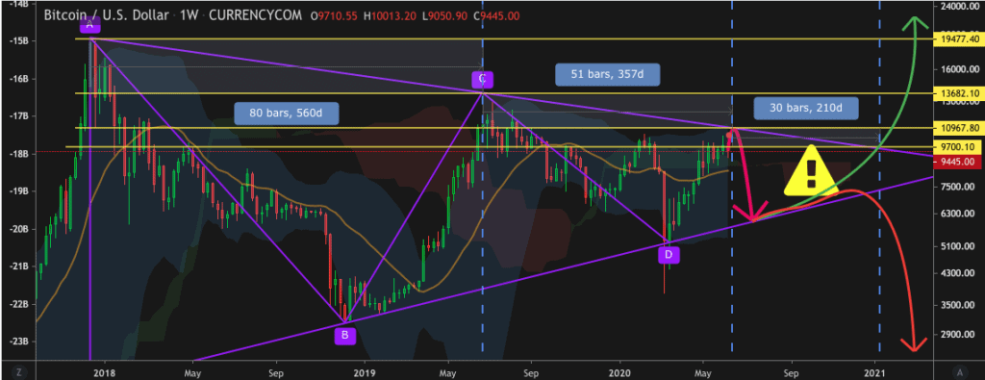Select the purple point label C
The width and height of the screenshot is (985, 380).
[482, 79]
